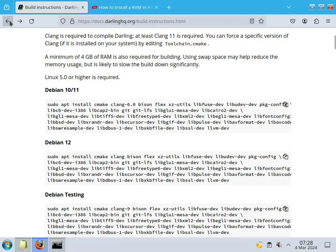
Task: Click the Debian Testing heading
Action: [65, 195]
